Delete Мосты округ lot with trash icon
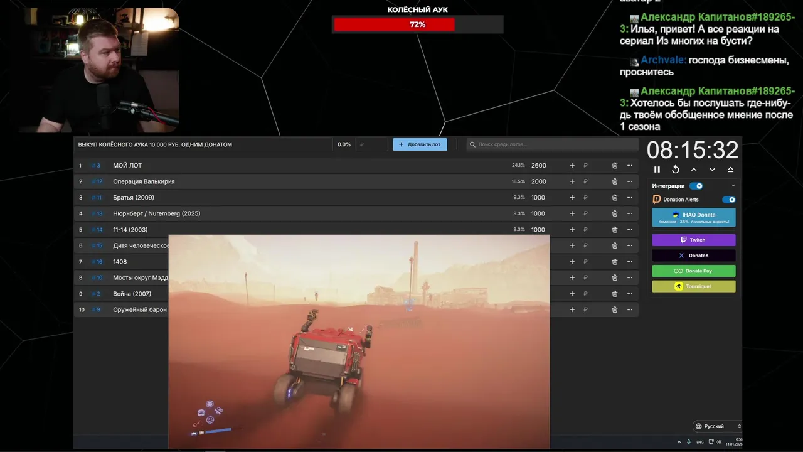Viewport: 803px width, 452px height. [615, 277]
